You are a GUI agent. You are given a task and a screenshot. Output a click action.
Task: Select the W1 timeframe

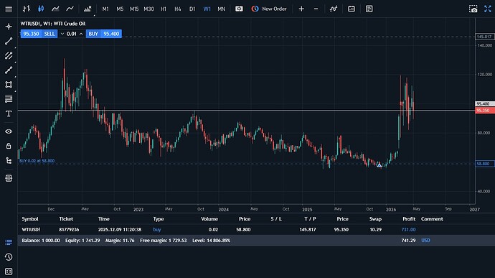click(207, 9)
